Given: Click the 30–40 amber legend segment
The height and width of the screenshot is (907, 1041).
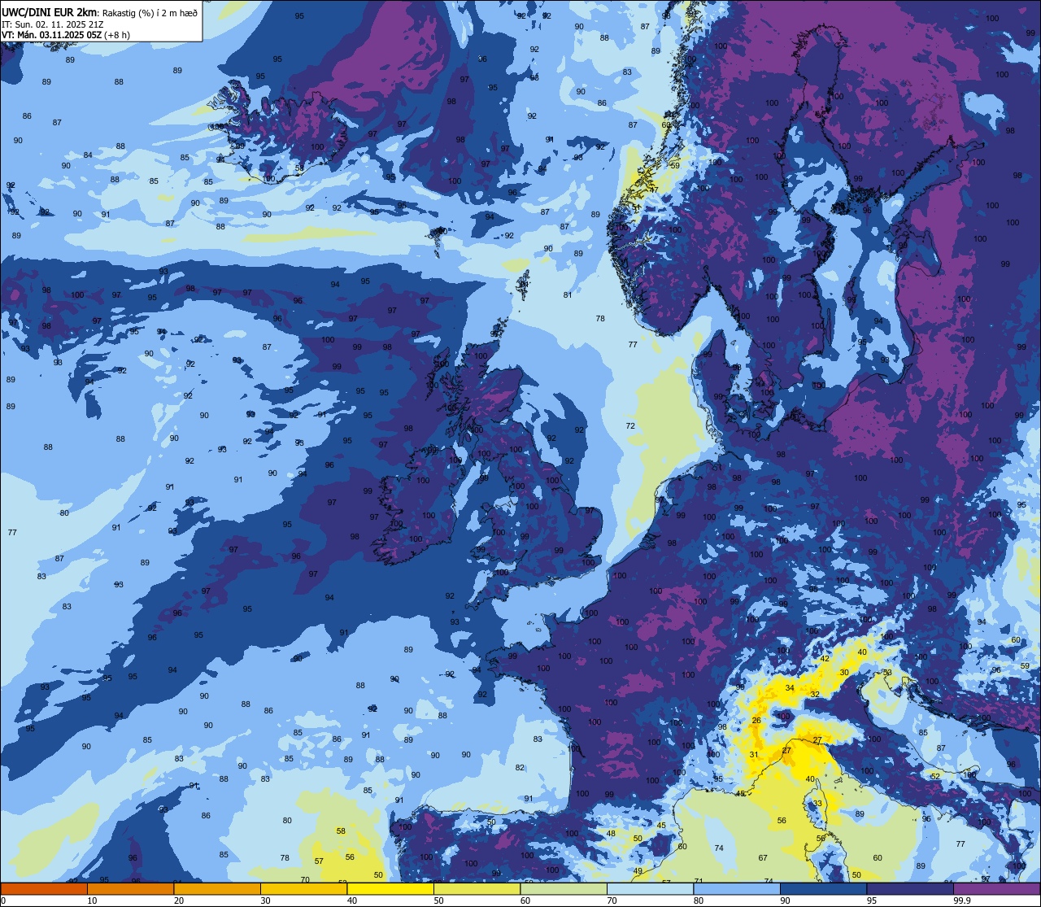Looking at the screenshot, I should coord(303,888).
